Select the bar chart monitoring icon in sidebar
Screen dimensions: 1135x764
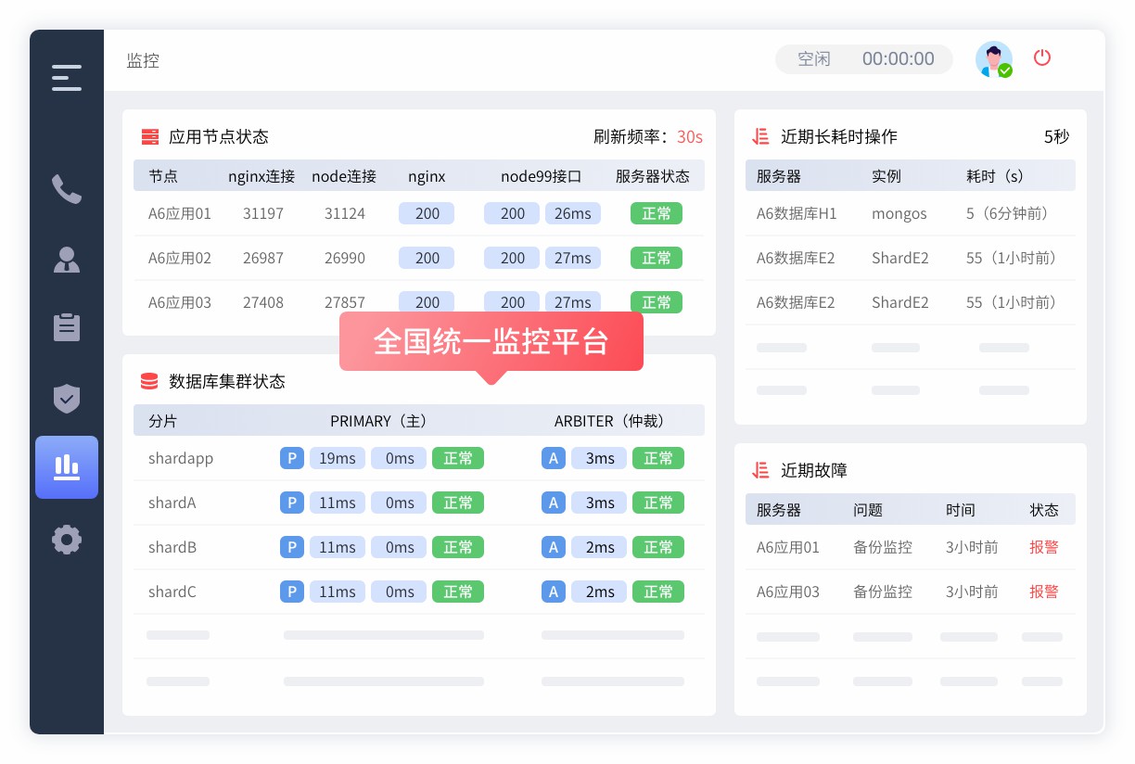(x=66, y=467)
